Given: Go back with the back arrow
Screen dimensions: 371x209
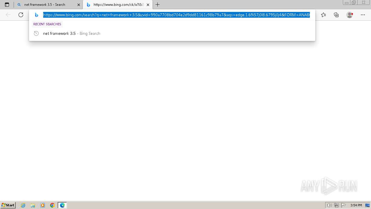Looking at the screenshot, I should [8, 15].
